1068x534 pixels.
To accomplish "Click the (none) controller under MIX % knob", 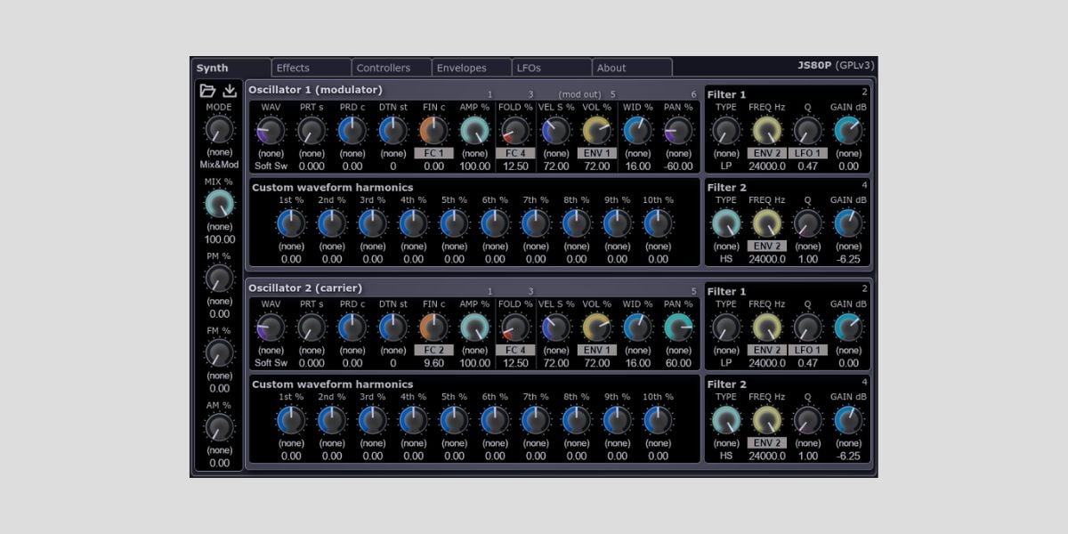I will 219,227.
